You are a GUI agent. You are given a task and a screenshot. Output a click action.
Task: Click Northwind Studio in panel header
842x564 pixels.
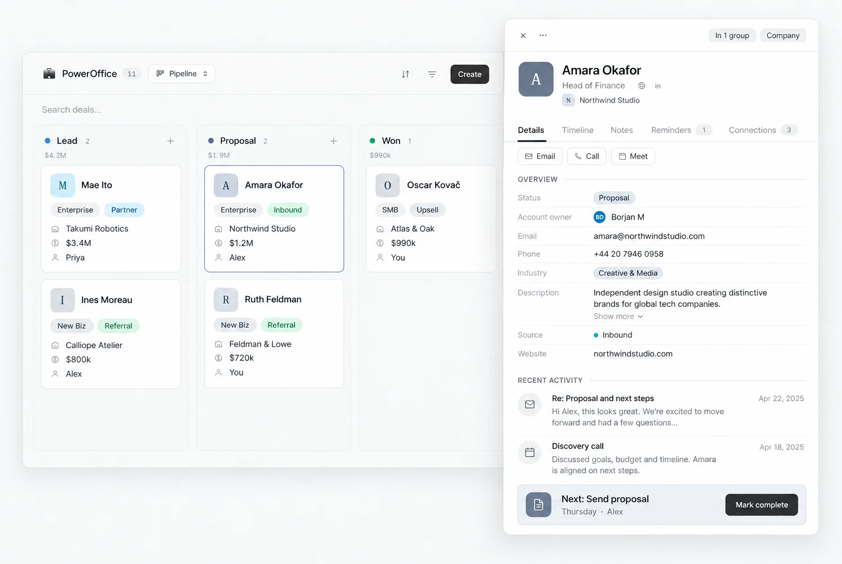[x=609, y=100]
